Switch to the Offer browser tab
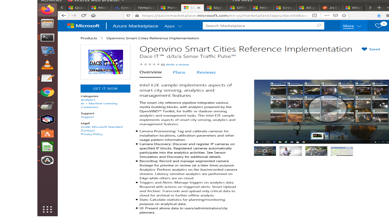Screen dimensions: 389x219 tap(239, 8)
